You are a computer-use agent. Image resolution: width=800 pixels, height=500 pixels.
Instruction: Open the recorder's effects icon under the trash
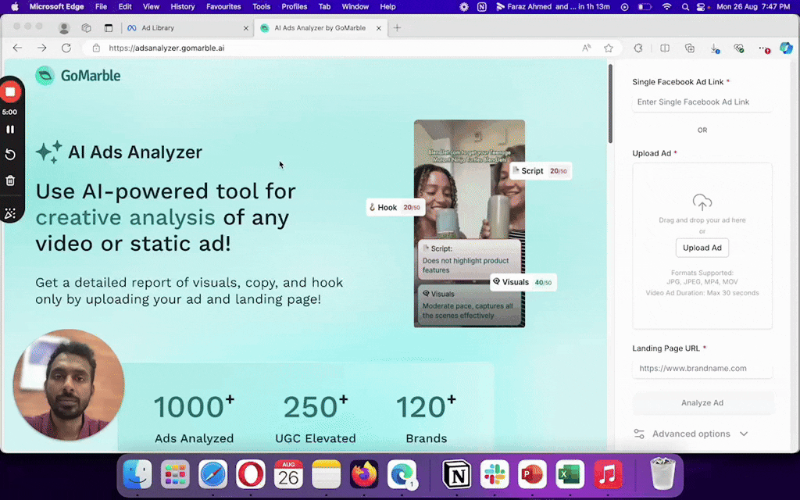(10, 213)
